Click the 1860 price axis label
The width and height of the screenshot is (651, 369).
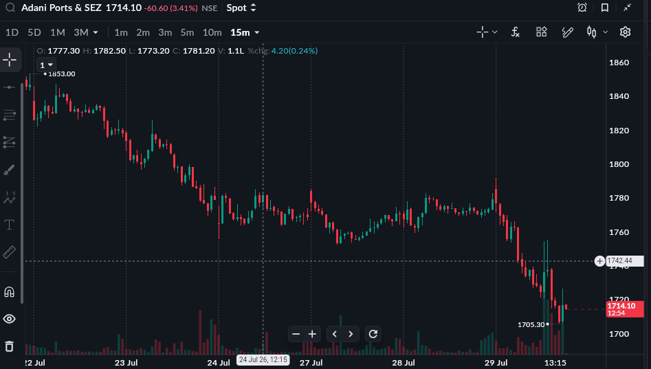619,63
